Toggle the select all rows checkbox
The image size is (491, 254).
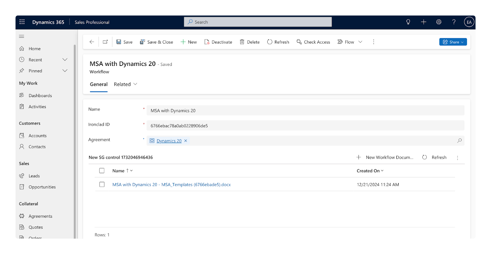[x=102, y=171]
